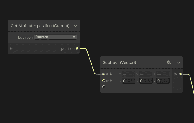Open Subtract node settings gear

(169, 62)
